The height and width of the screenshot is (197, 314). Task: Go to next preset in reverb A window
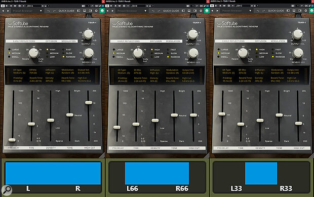click(8, 11)
